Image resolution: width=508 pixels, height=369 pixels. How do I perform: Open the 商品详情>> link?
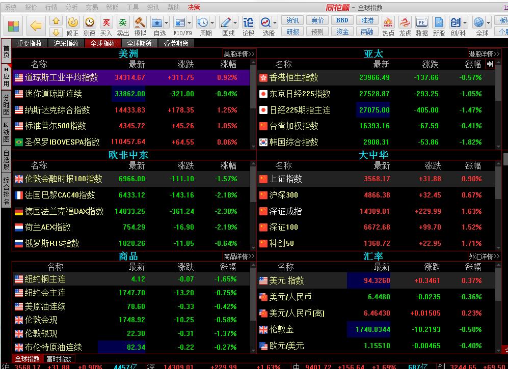coord(239,257)
